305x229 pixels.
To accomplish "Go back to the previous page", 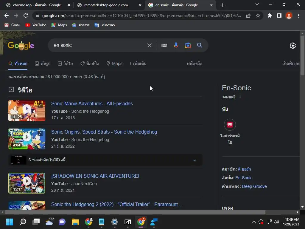I will coord(7,16).
